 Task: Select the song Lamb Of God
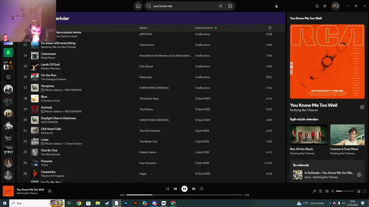50,64
